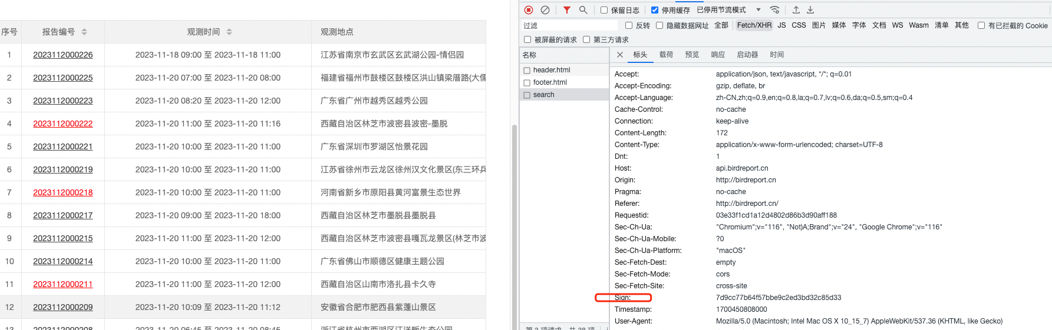The width and height of the screenshot is (1052, 330).
Task: Close the request details panel
Action: click(620, 55)
